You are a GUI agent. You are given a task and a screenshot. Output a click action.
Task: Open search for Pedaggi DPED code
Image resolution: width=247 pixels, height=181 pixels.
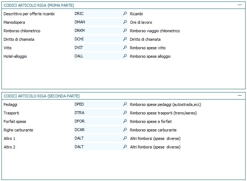tap(125, 104)
